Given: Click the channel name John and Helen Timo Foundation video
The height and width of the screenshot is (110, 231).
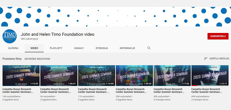Looking at the screenshot, I should coord(57,34).
